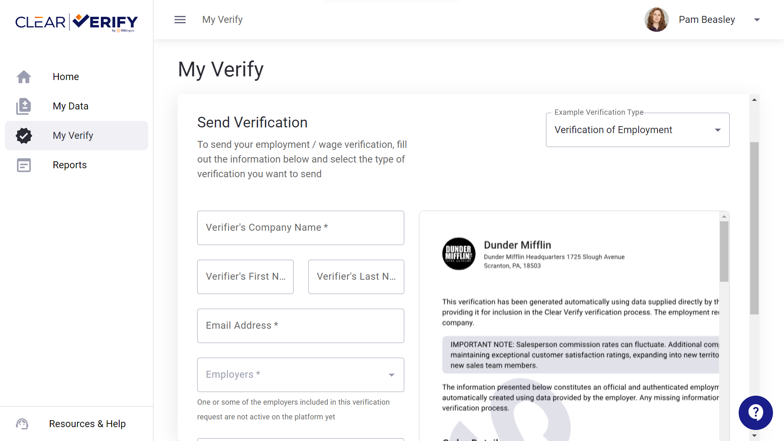Click the Clear Verify logo
The height and width of the screenshot is (441, 784).
(77, 22)
